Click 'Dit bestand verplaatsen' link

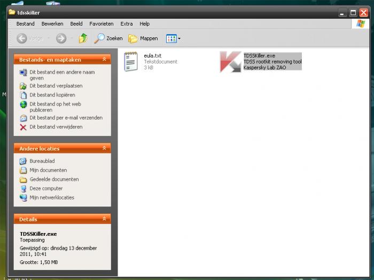56,86
